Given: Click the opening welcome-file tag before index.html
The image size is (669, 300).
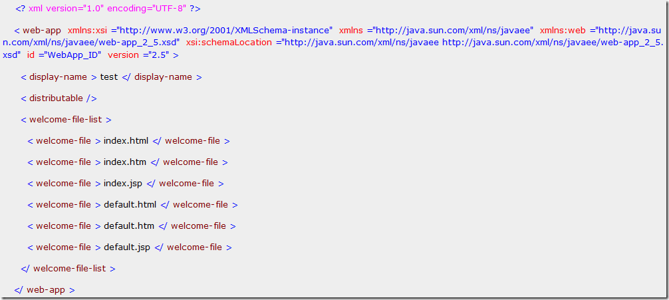Looking at the screenshot, I should click(x=65, y=141).
